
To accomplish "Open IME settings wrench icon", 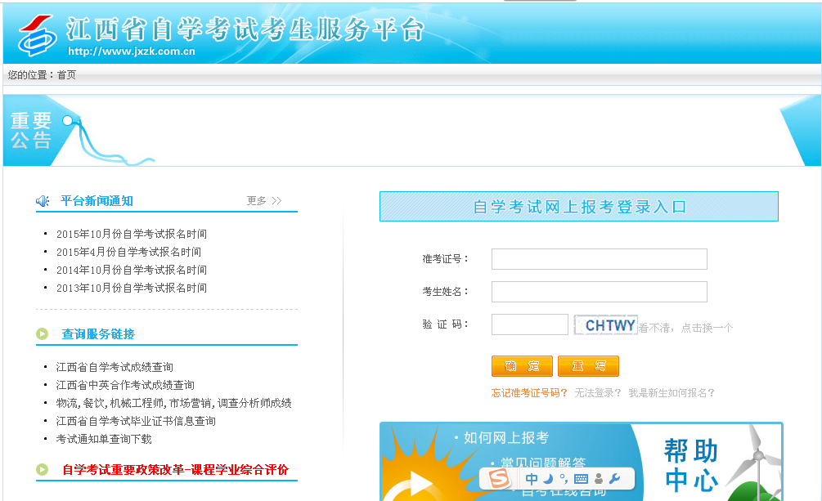I will (615, 478).
